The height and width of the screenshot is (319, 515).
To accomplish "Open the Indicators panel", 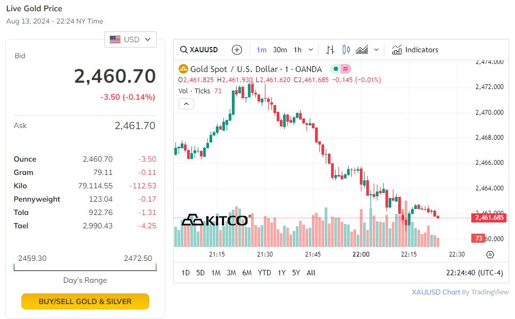I will (x=415, y=50).
